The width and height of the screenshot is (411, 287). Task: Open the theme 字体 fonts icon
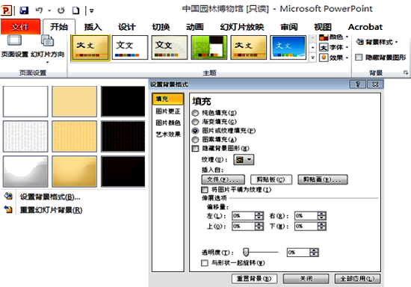coord(324,47)
